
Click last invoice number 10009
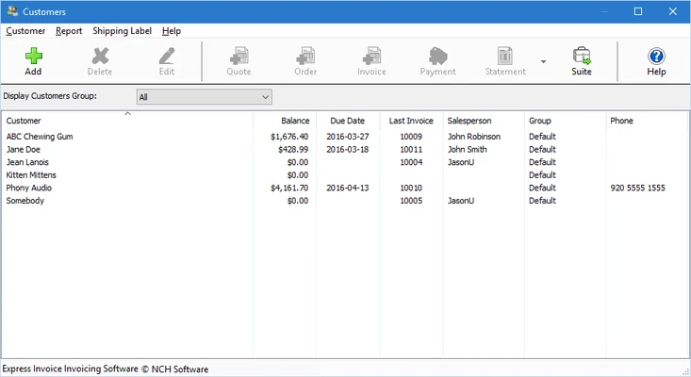point(411,137)
